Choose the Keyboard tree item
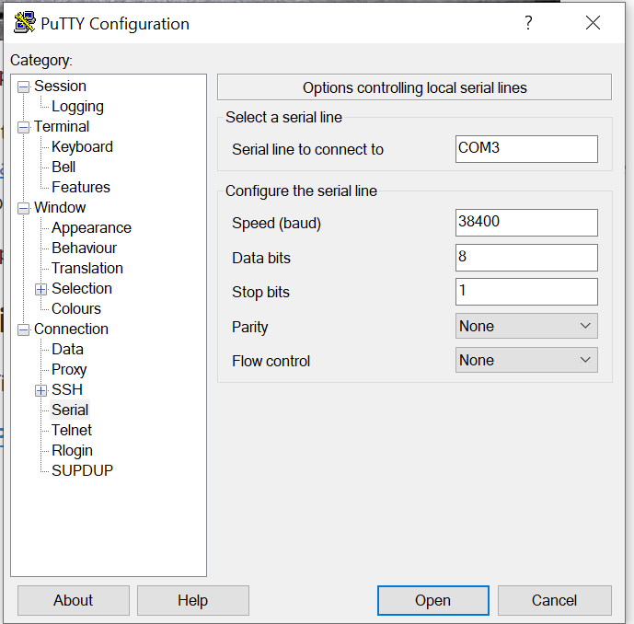The image size is (634, 624). (82, 147)
